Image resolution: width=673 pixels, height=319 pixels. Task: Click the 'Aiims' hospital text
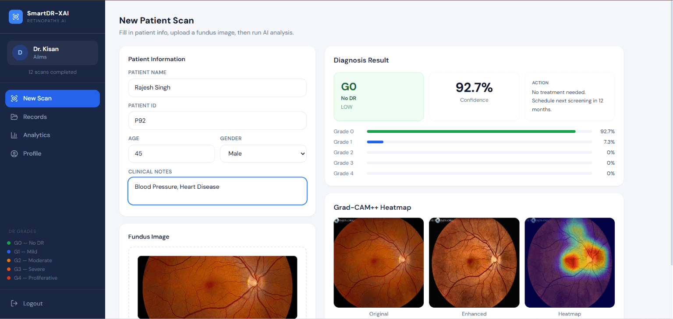point(40,57)
